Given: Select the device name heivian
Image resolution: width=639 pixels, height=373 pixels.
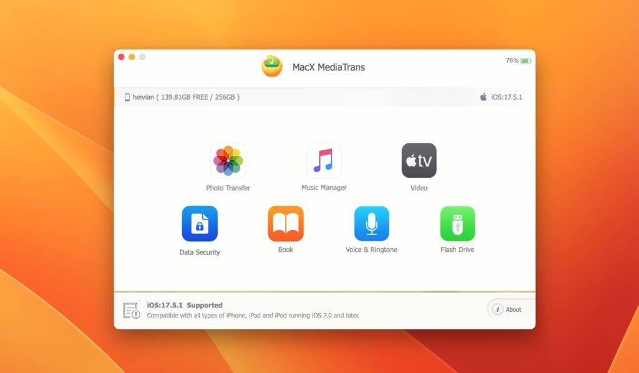Looking at the screenshot, I should coord(144,97).
